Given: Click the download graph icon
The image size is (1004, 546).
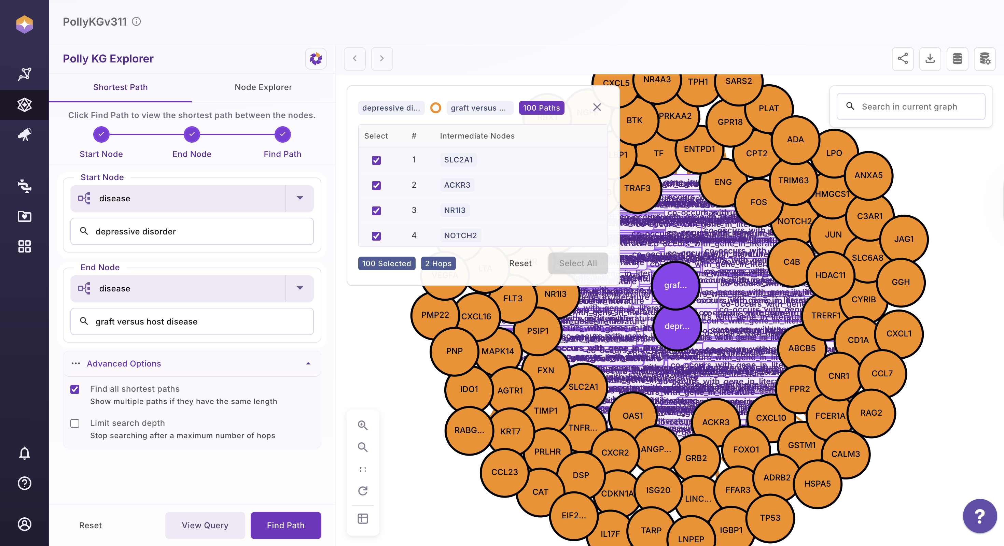Looking at the screenshot, I should (930, 59).
